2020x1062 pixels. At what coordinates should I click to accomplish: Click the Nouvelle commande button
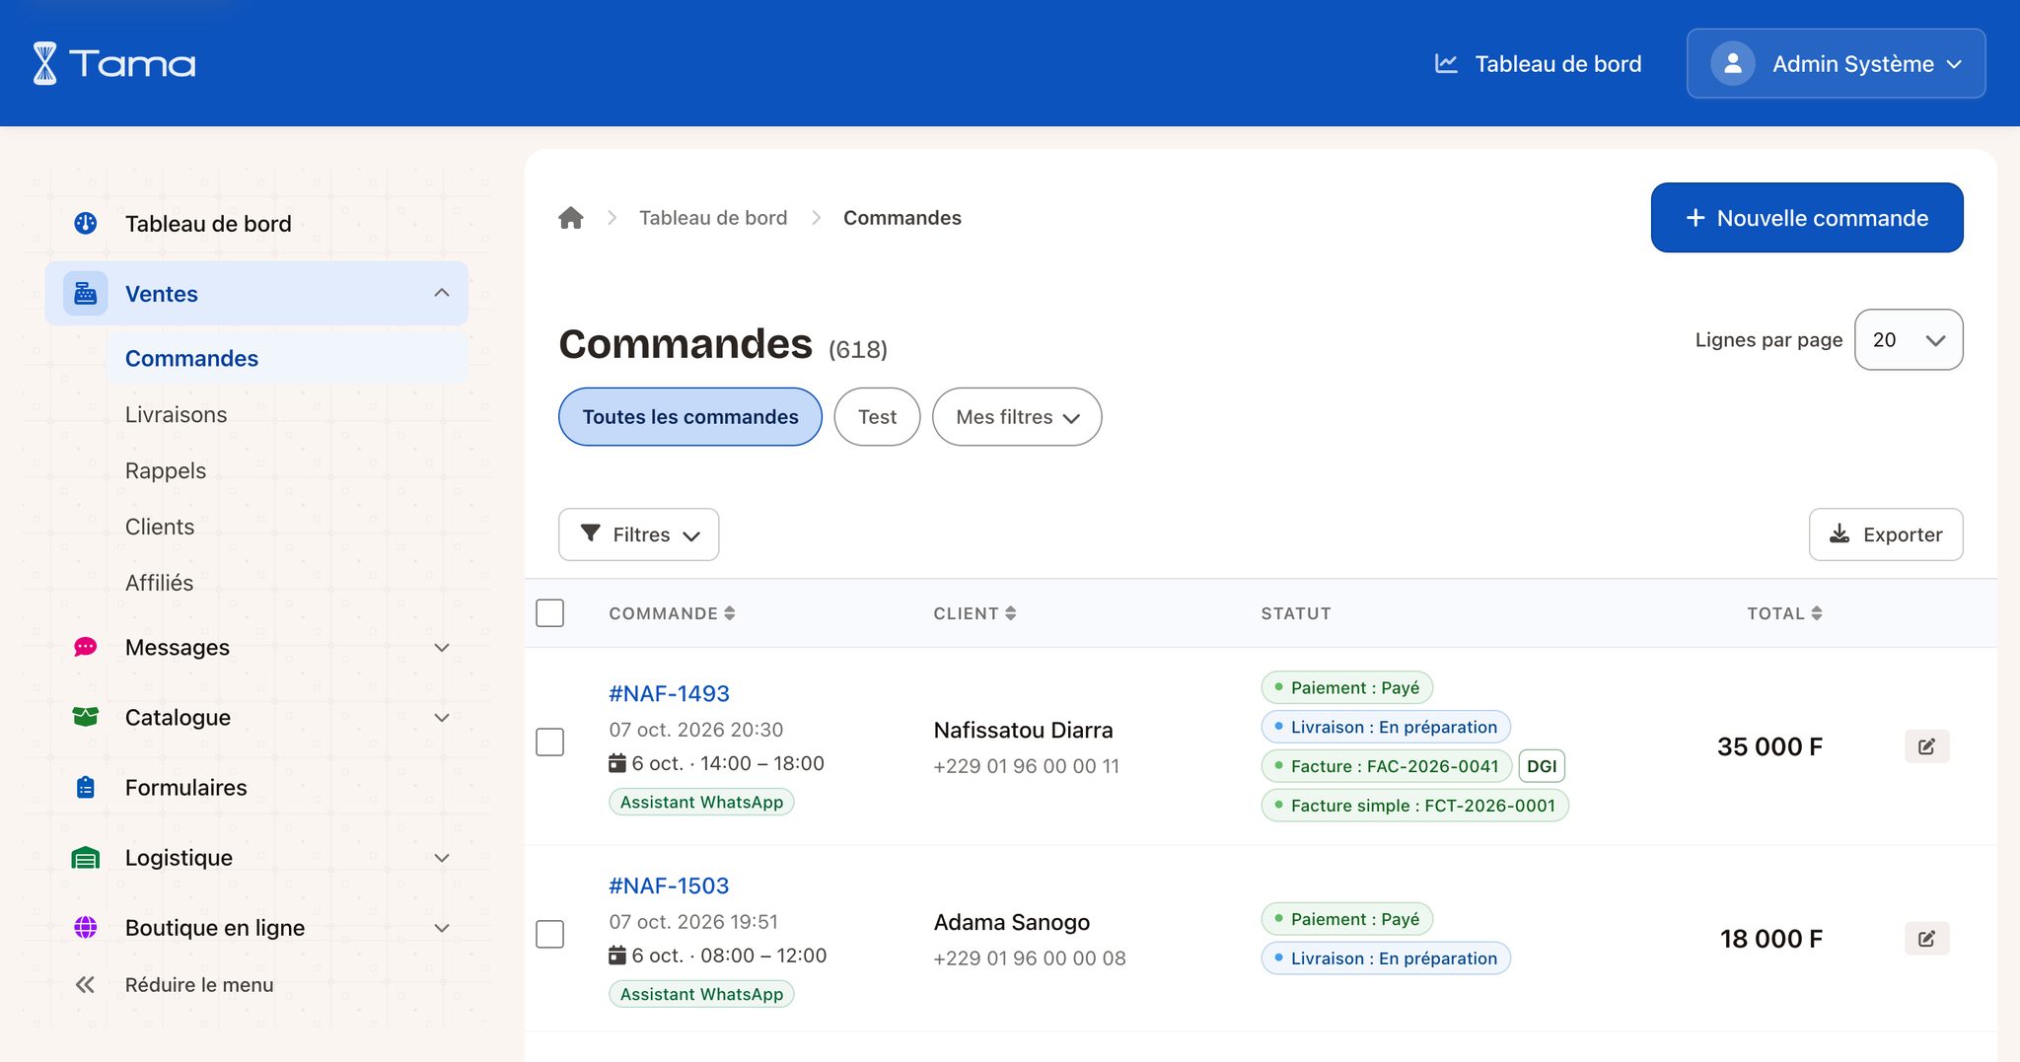1807,218
